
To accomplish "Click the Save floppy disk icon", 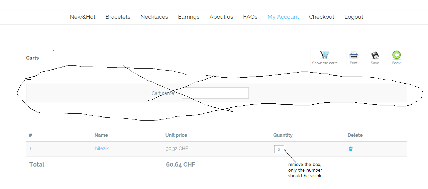I will pos(375,55).
